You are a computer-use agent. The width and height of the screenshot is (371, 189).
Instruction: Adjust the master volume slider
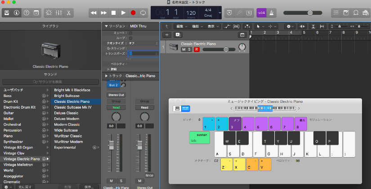310,13
